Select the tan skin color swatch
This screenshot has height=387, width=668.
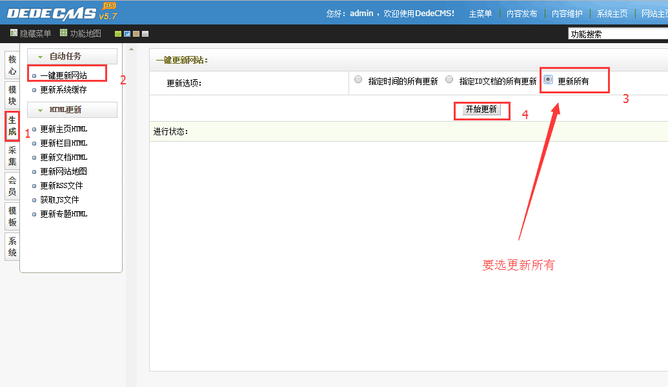pyautogui.click(x=136, y=34)
